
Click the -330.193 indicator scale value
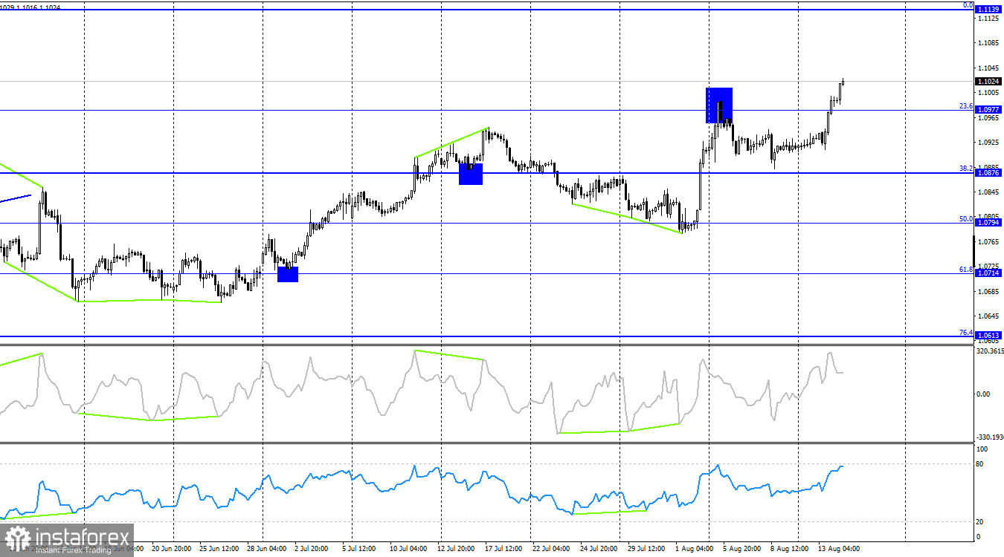pyautogui.click(x=988, y=437)
